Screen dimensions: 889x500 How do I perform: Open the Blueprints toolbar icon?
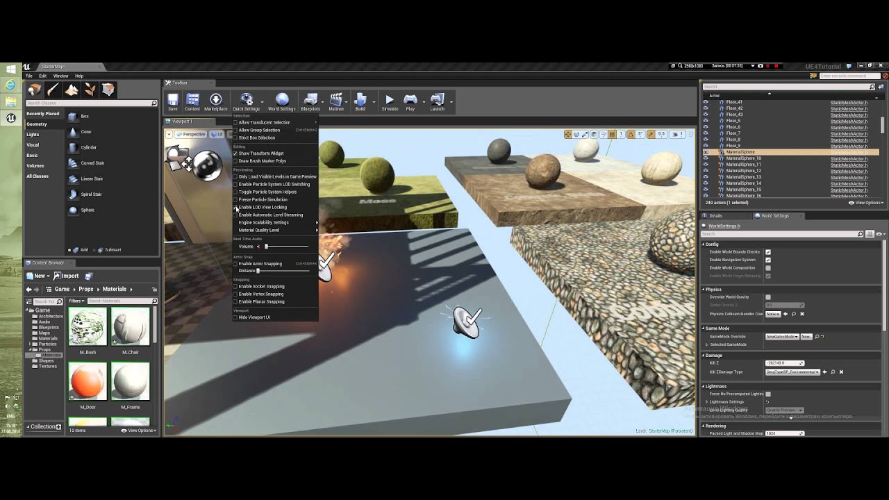(x=310, y=102)
